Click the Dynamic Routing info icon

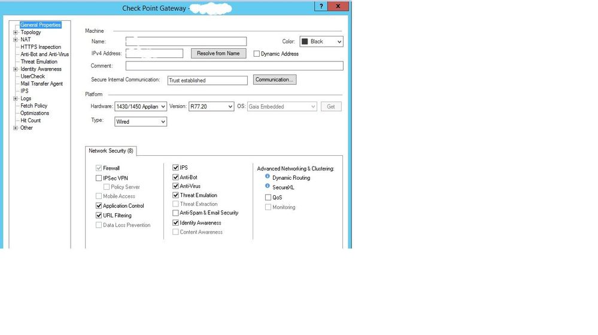click(268, 176)
